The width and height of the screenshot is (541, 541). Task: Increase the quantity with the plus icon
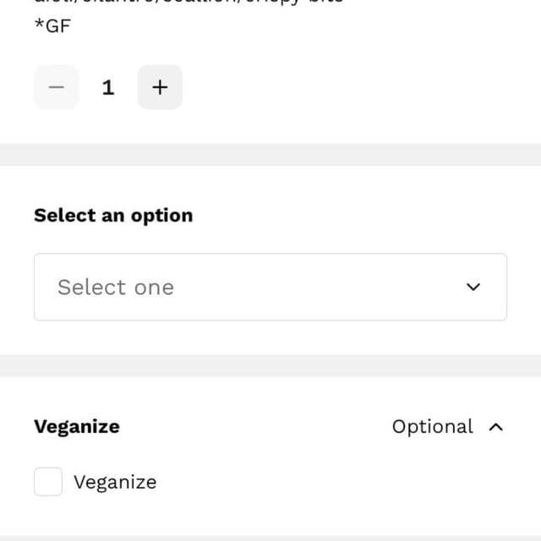(x=160, y=87)
